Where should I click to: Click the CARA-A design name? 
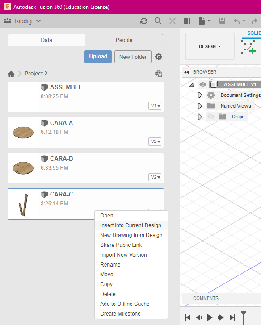pos(61,123)
